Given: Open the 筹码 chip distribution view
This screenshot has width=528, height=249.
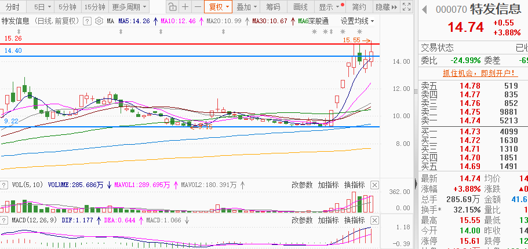Looking at the screenshot, I should 273,7.
